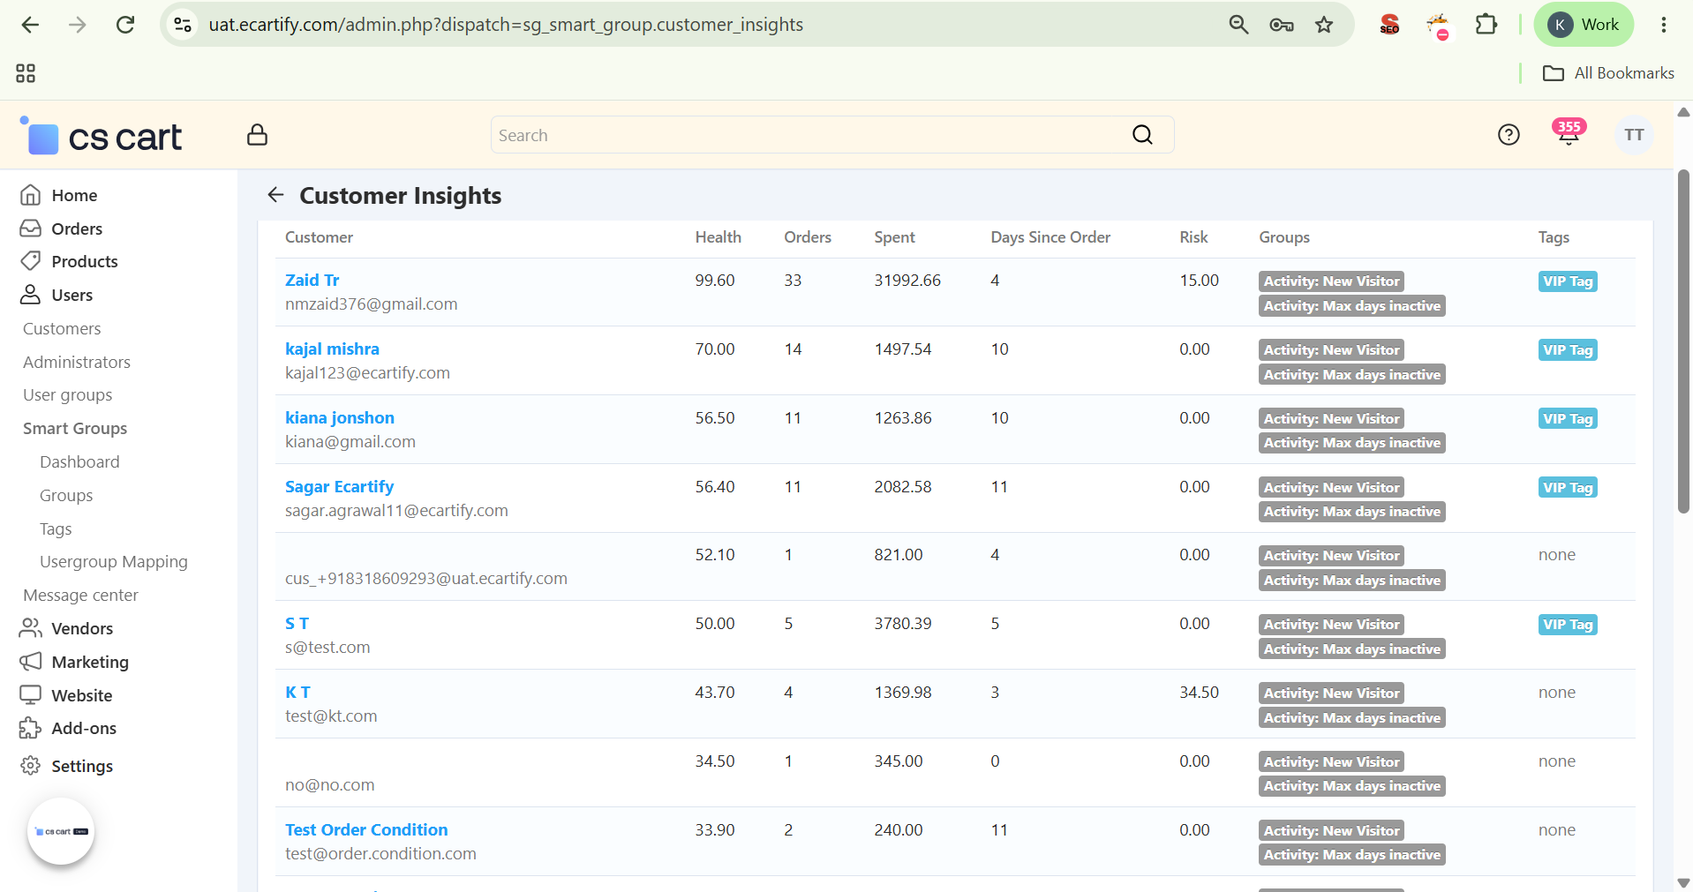Click VIP Tag in S T row
This screenshot has height=892, width=1693.
[x=1568, y=625]
